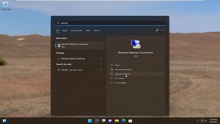Viewport: 220px width, 124px height.
Task: Show hidden icons in the system tray
Action: (198, 121)
